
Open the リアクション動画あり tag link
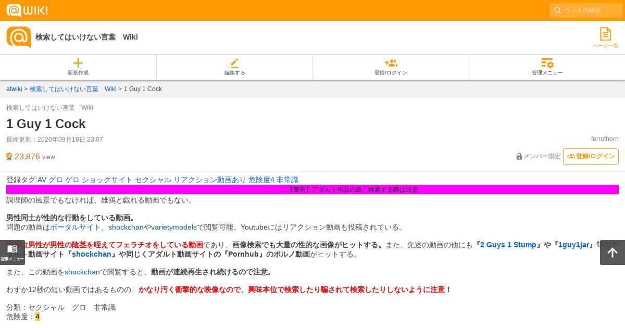(x=209, y=180)
